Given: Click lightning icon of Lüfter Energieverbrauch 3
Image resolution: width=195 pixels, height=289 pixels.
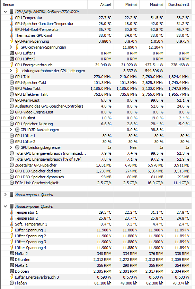Looking at the screenshot, I should [11, 277].
